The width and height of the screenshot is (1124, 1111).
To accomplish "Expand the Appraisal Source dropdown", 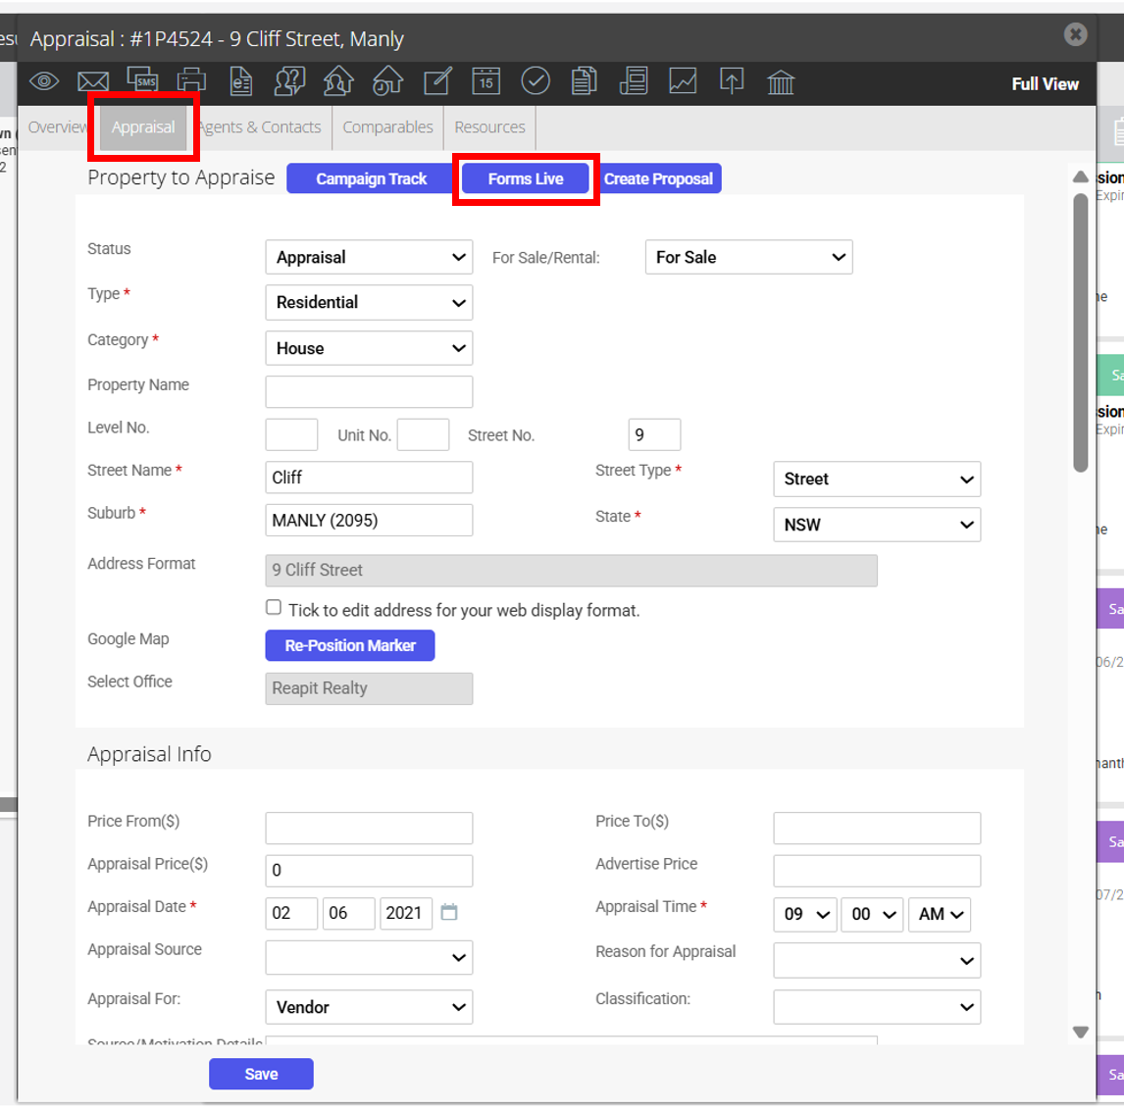I will pyautogui.click(x=369, y=958).
